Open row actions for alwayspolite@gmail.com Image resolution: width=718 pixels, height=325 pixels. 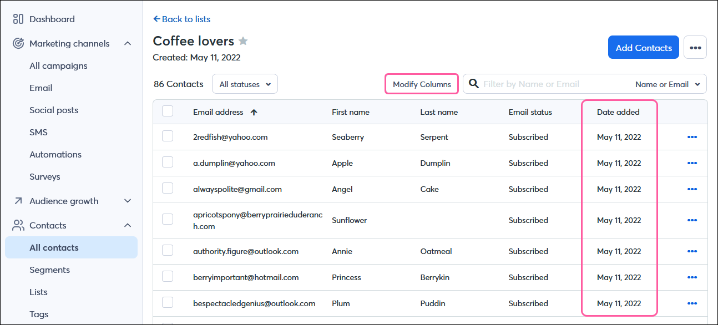pyautogui.click(x=692, y=189)
